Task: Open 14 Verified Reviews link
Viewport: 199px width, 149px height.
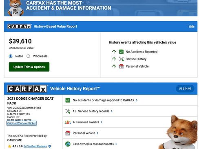Action: click(35, 146)
